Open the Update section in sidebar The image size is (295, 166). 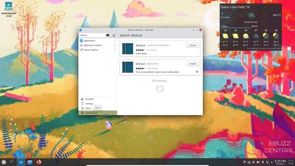(x=98, y=113)
